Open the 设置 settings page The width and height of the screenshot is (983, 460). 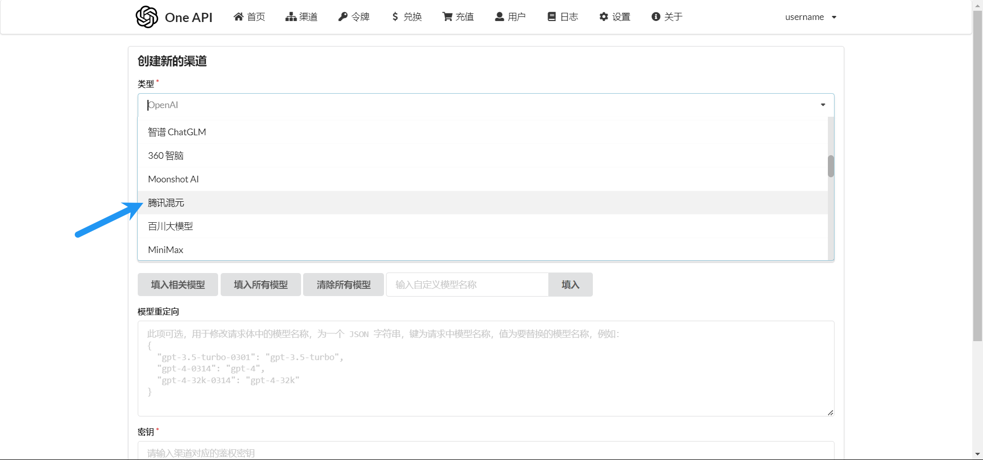(615, 17)
